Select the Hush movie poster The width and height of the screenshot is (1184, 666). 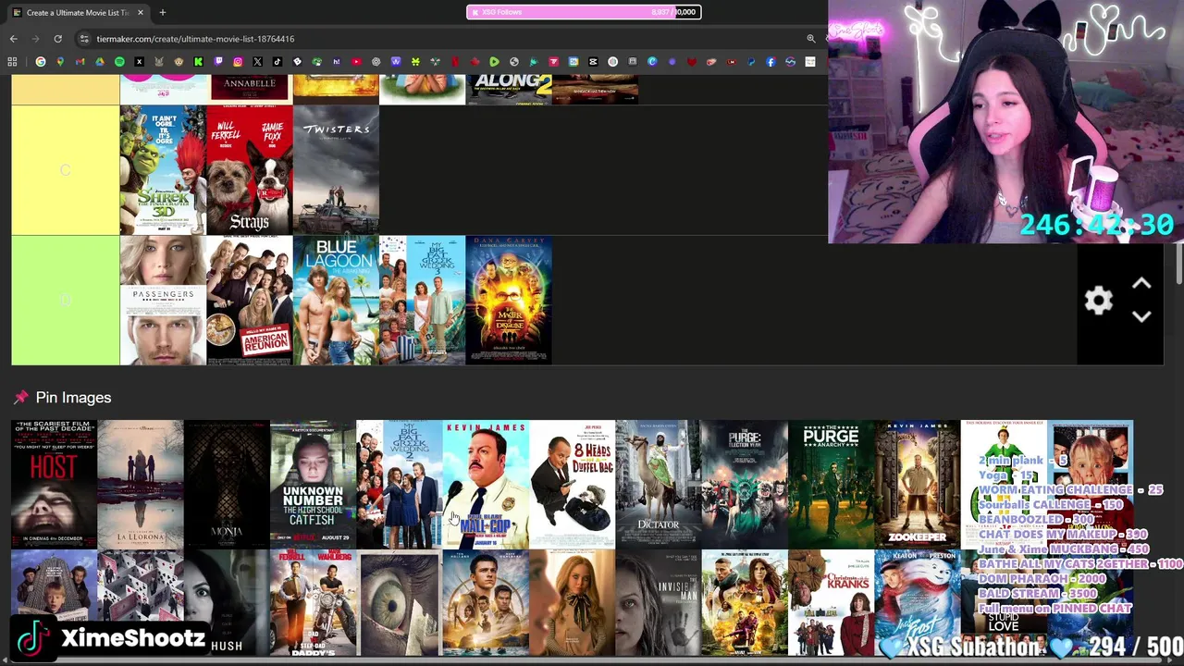tap(227, 603)
